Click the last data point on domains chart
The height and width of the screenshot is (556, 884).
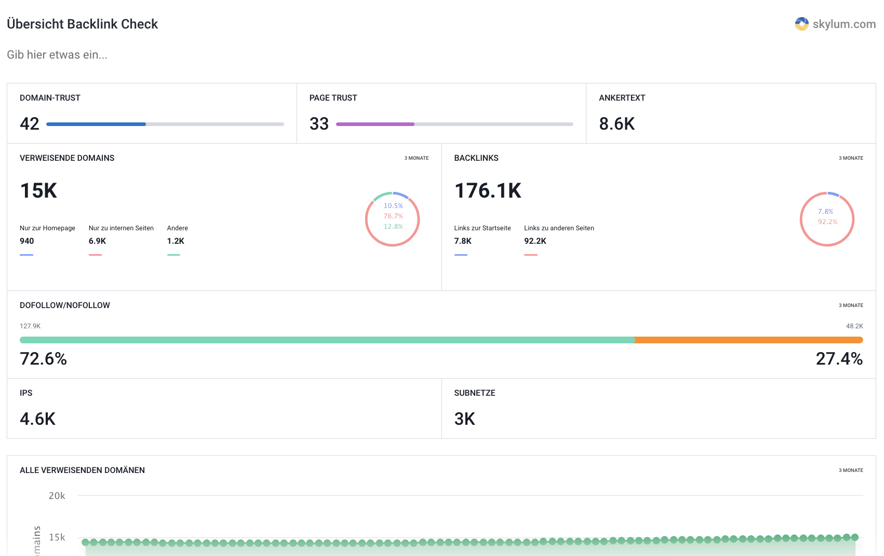855,537
